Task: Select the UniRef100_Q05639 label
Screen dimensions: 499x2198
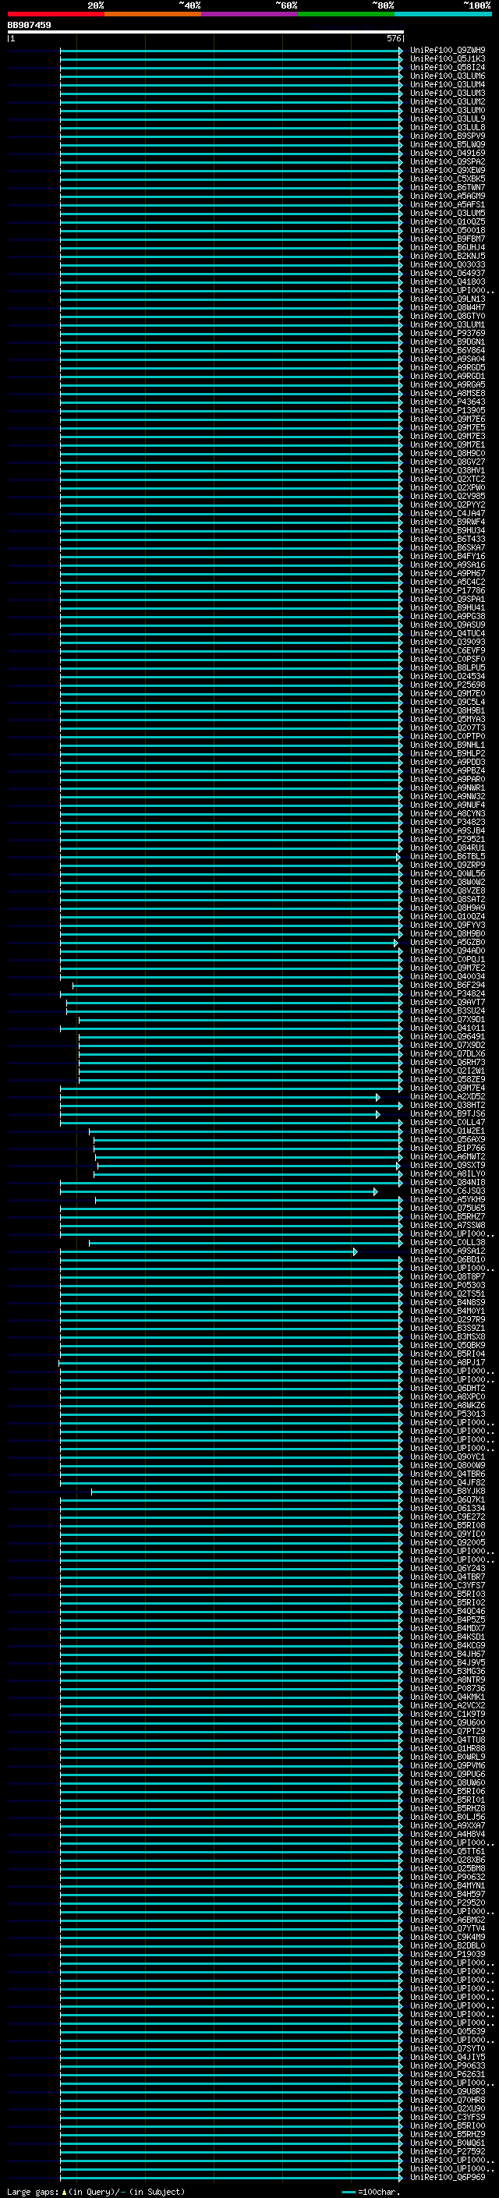Action: (448, 2032)
